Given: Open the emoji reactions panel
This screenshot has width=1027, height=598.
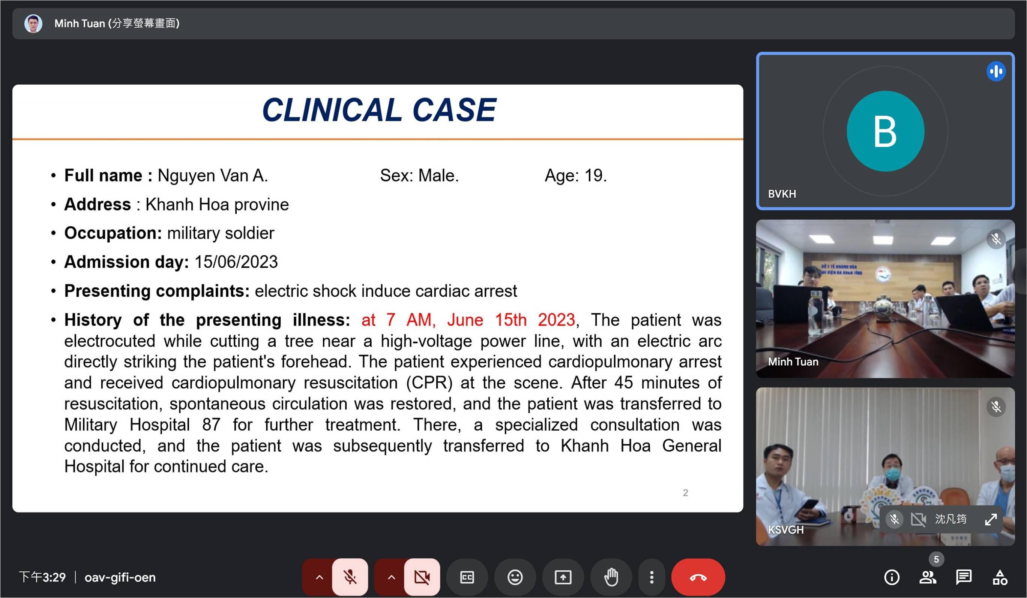Looking at the screenshot, I should pyautogui.click(x=515, y=577).
